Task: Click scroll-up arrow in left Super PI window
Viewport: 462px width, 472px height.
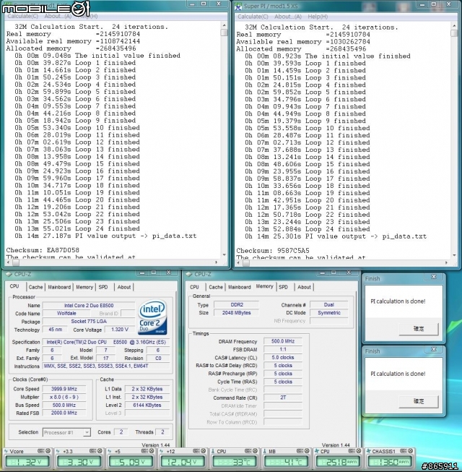Action: coord(225,25)
